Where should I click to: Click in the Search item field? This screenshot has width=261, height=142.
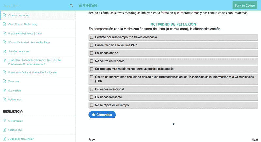click(x=35, y=5)
